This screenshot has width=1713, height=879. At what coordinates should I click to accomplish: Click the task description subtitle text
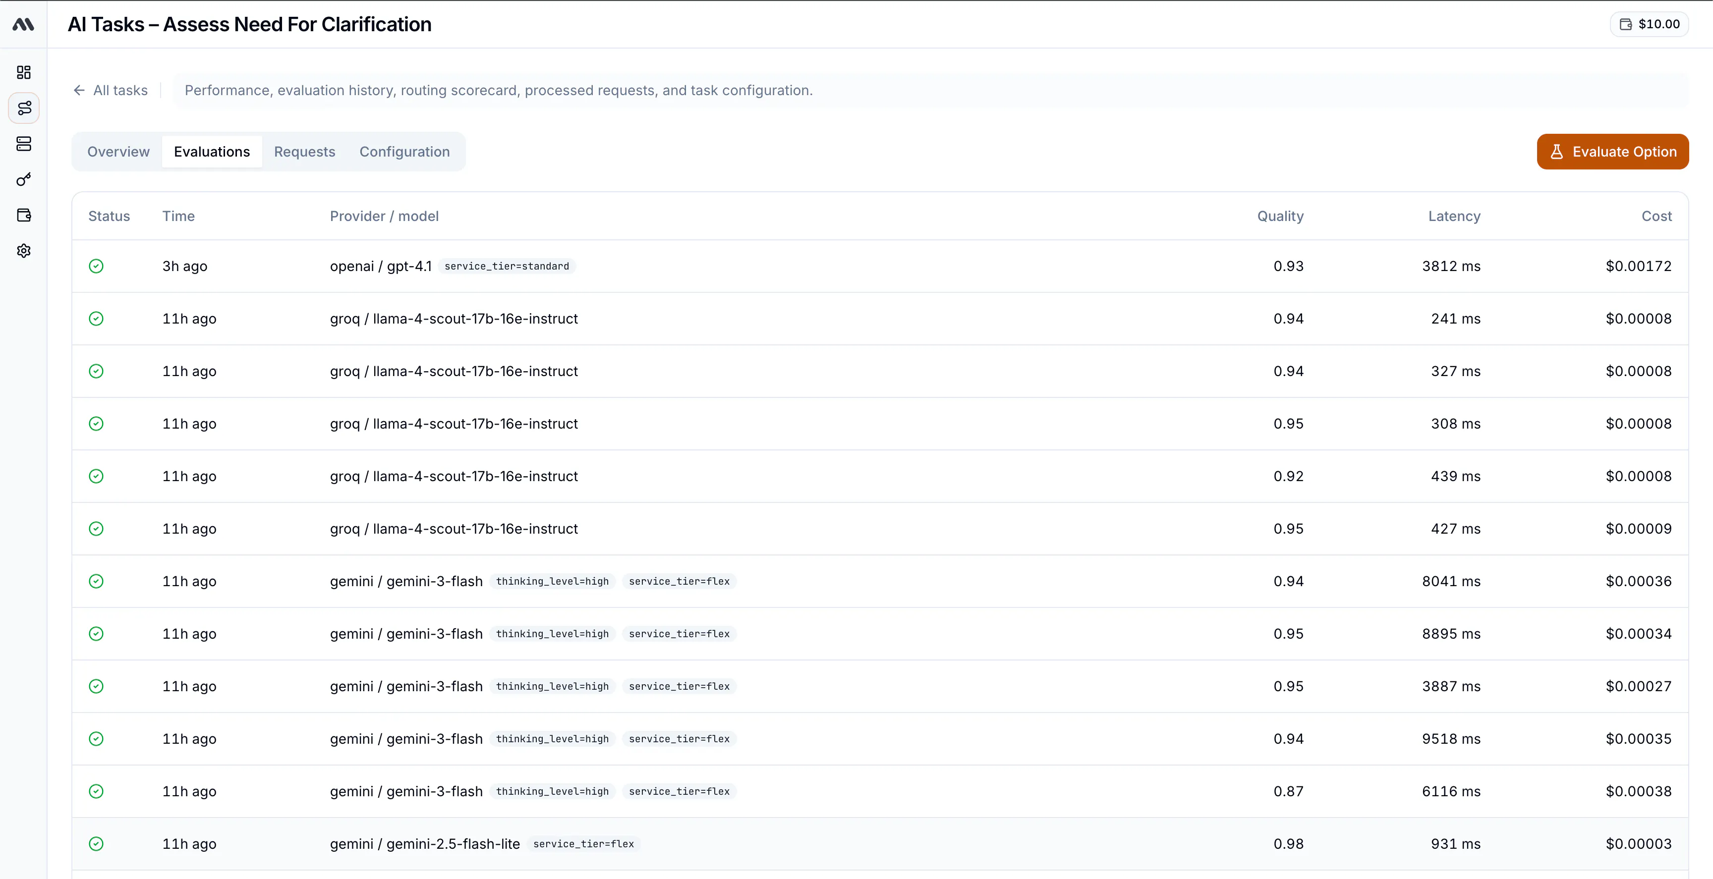point(499,90)
